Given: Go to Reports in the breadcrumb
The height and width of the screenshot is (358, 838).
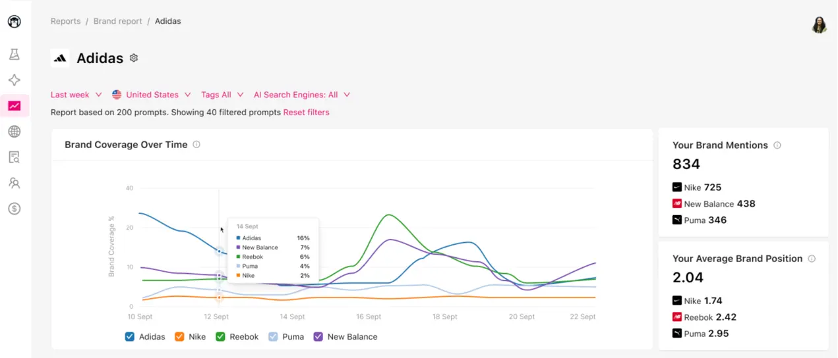Looking at the screenshot, I should coord(65,21).
